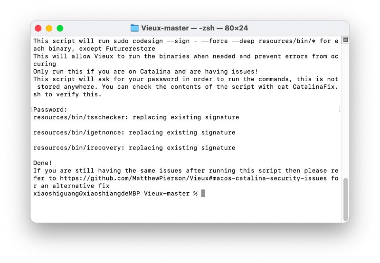This screenshot has width=380, height=263.
Task: Click the "resources/bin/tsschecker" output line
Action: coord(136,117)
